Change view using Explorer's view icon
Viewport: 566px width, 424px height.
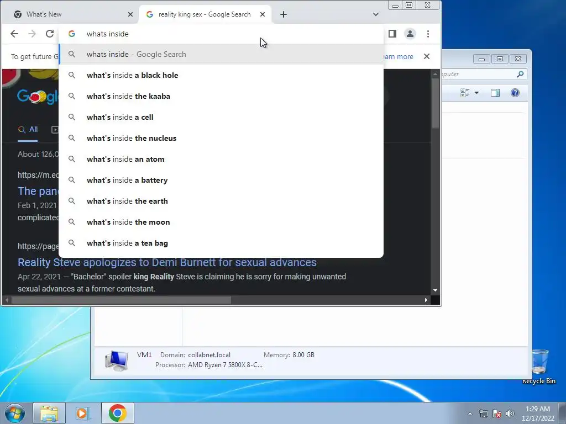tap(465, 93)
